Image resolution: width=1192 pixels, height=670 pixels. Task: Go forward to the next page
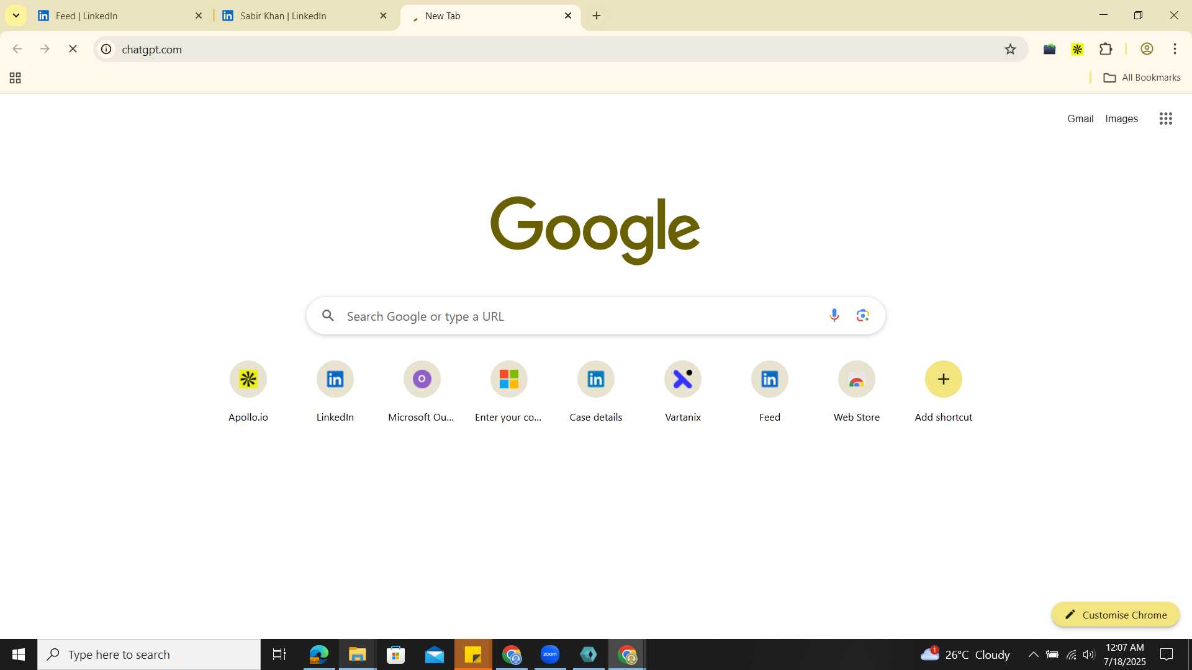pos(45,49)
